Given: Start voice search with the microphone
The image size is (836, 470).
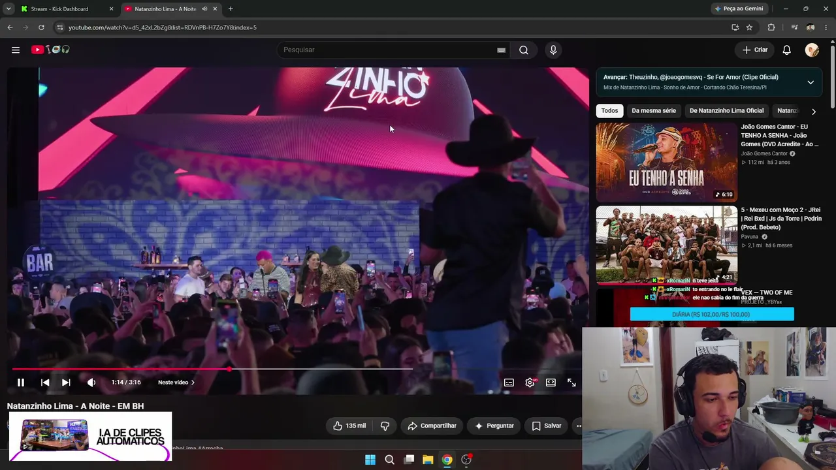Looking at the screenshot, I should [x=553, y=50].
